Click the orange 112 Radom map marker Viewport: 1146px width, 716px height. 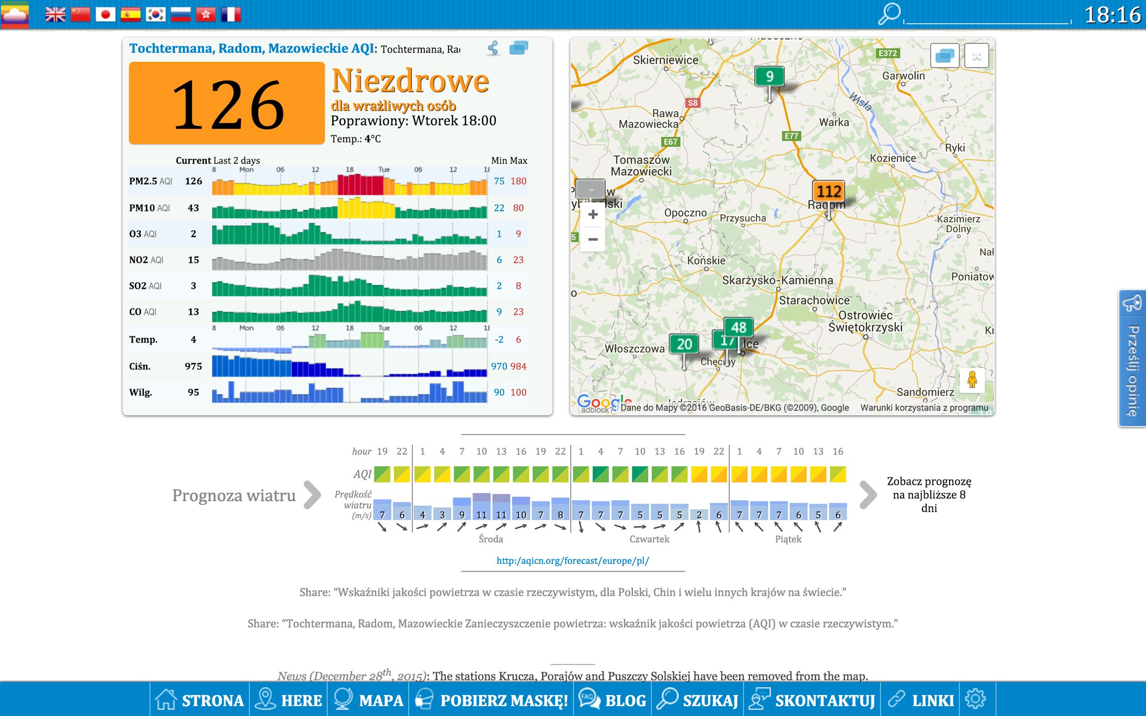click(x=828, y=191)
